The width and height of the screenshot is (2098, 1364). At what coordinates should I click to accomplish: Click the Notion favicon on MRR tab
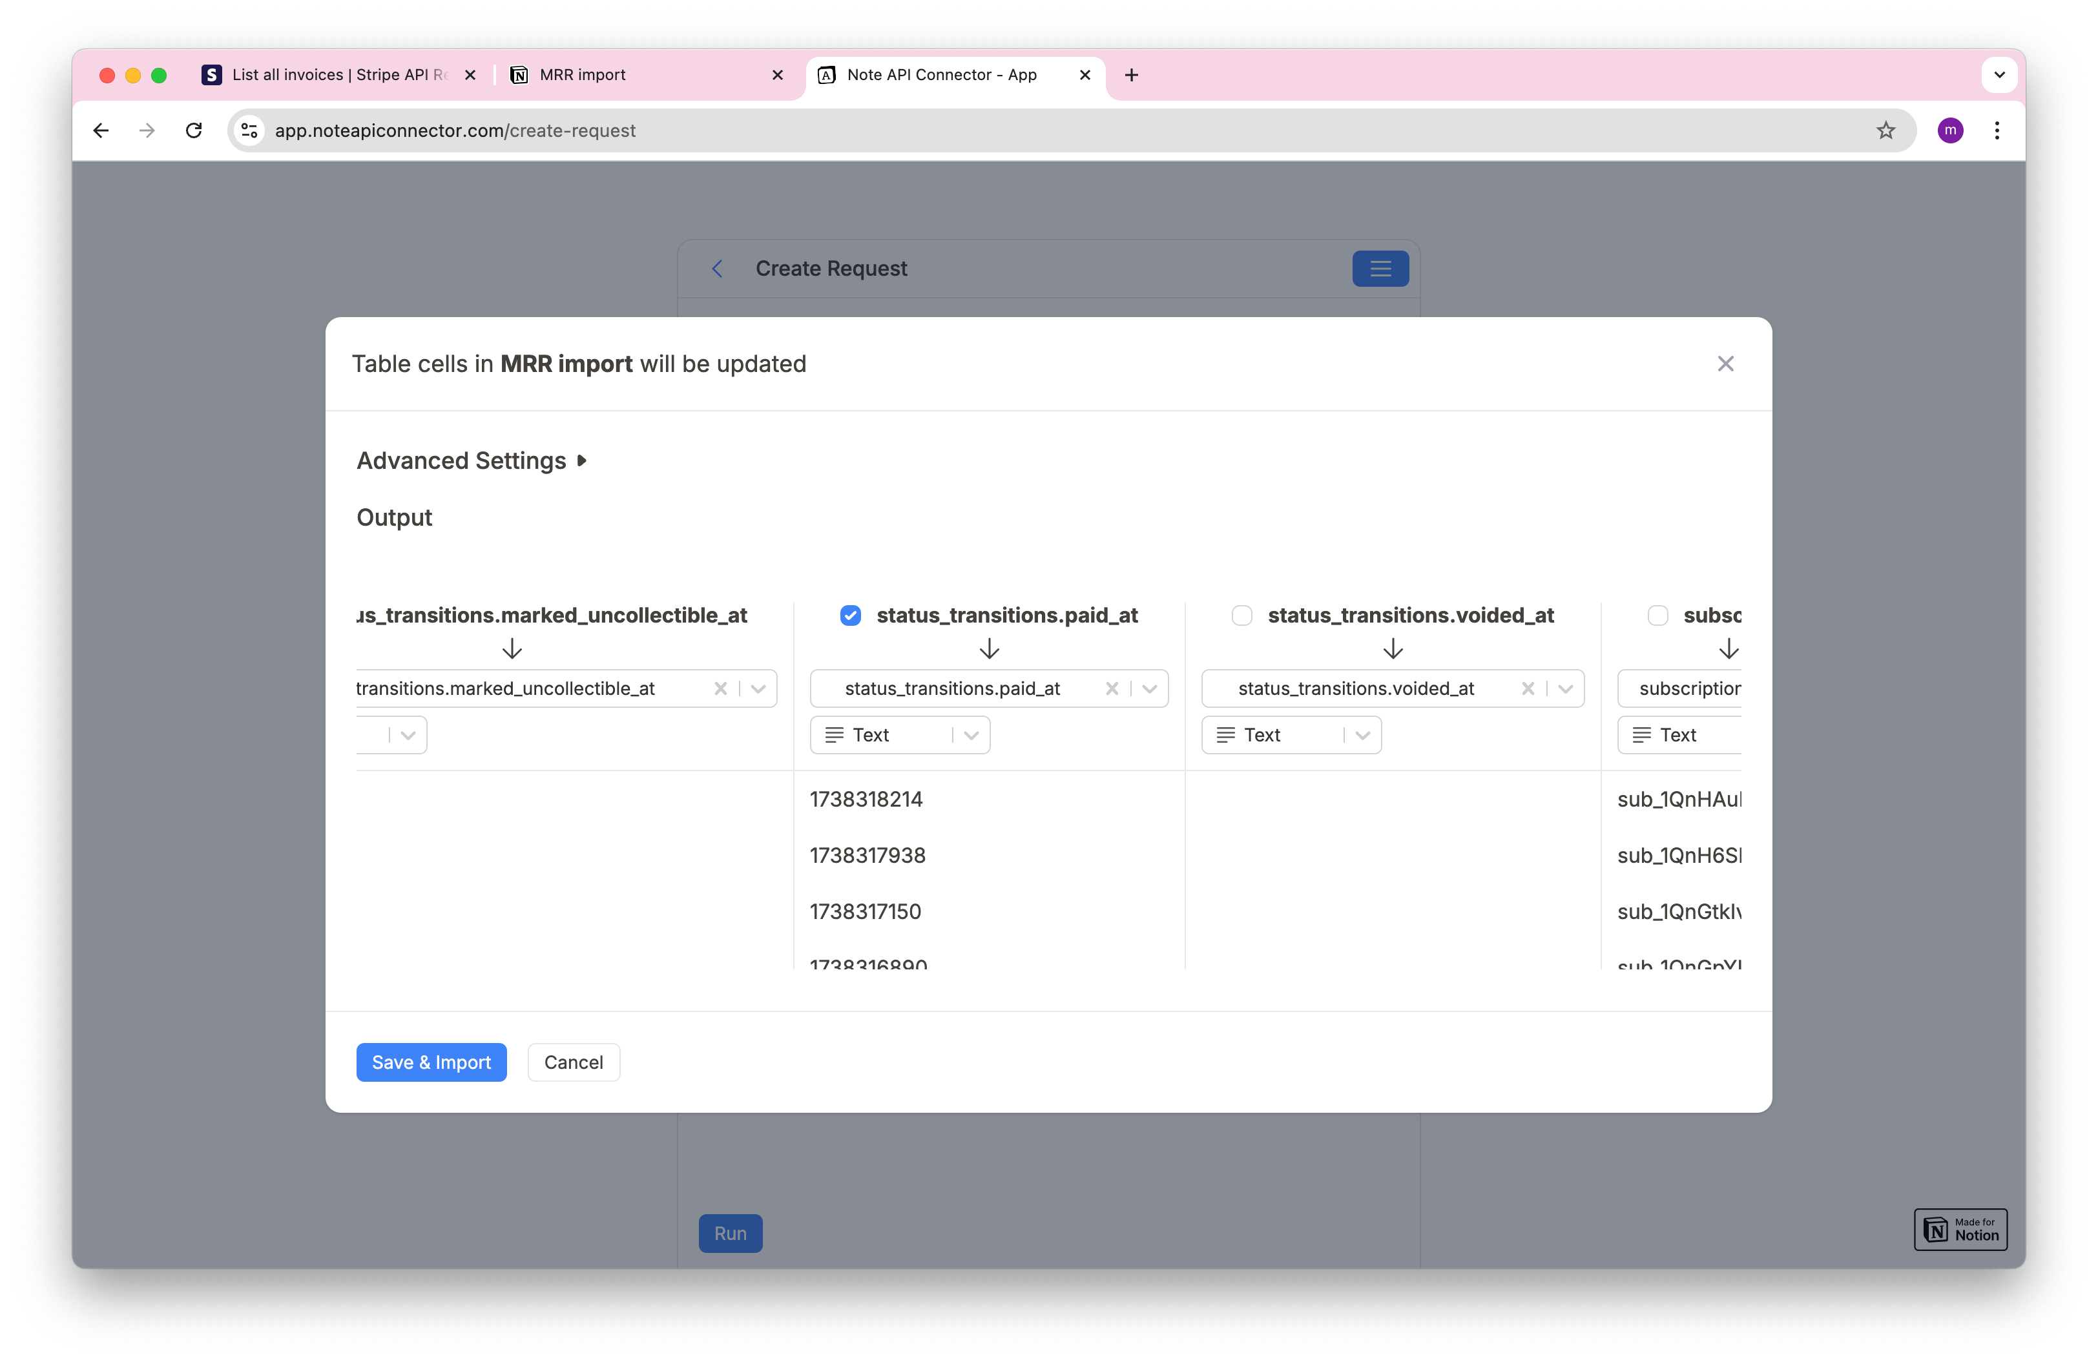[519, 75]
